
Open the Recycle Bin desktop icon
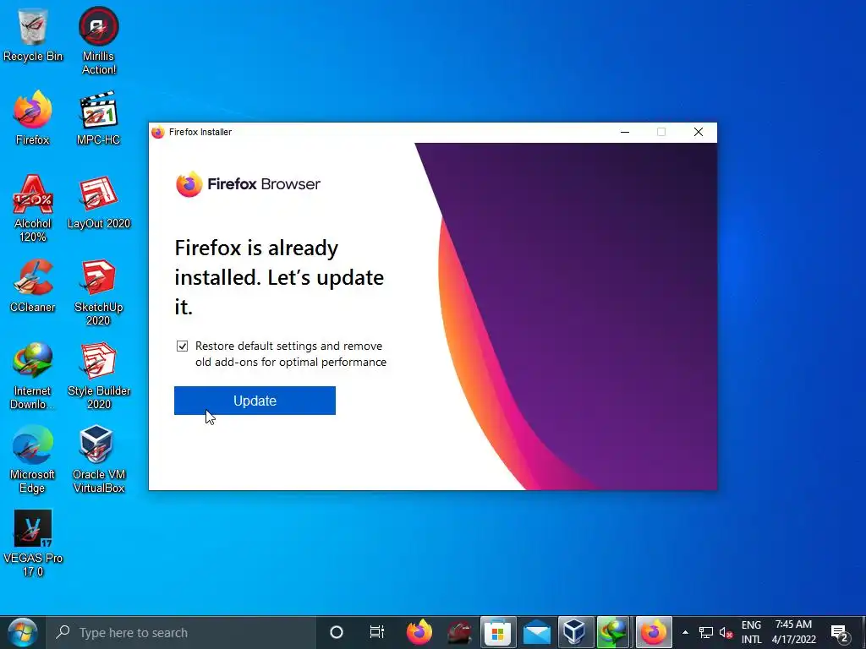[33, 33]
